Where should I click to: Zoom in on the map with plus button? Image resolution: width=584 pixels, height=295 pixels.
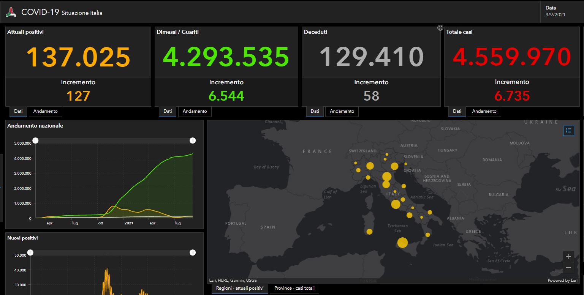[x=568, y=256]
